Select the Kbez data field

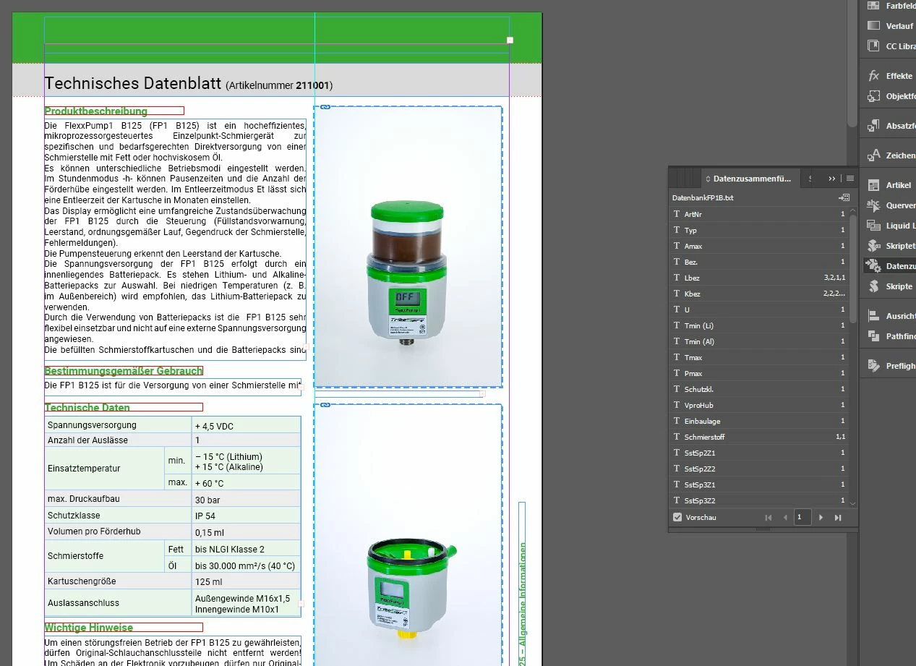[759, 294]
